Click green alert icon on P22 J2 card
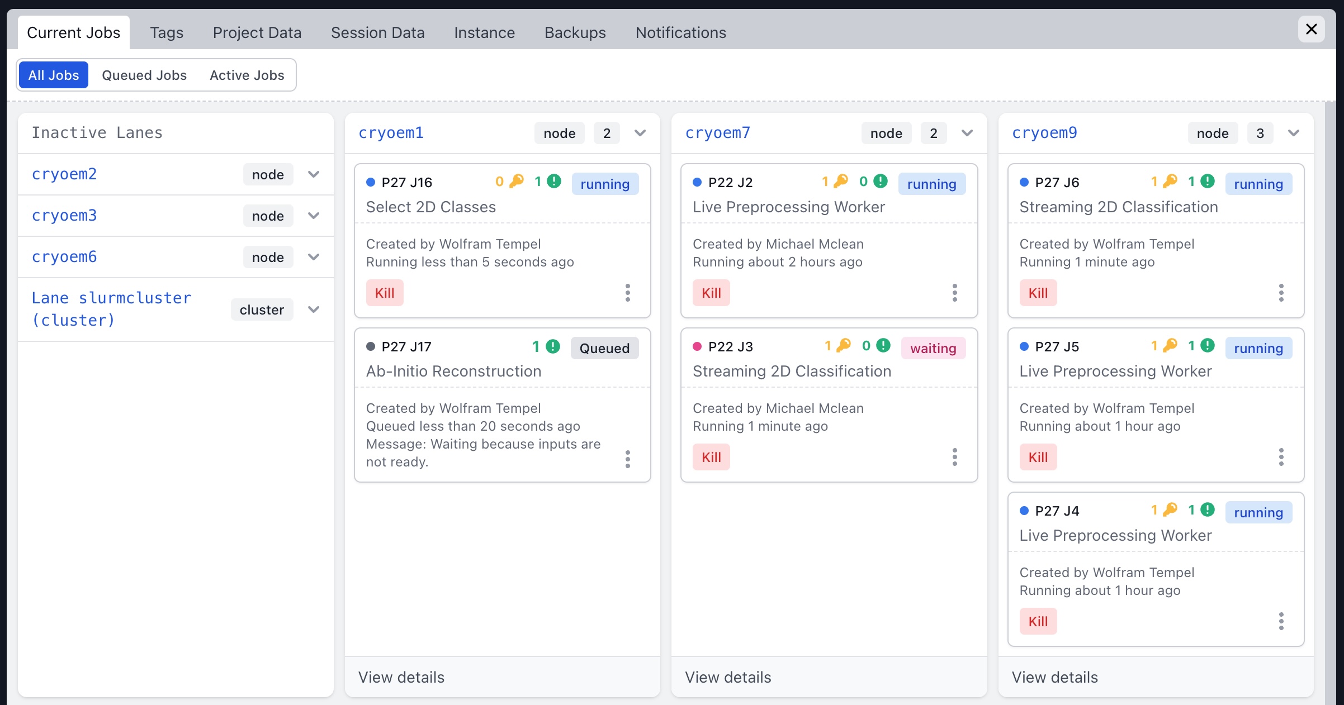1344x705 pixels. point(881,181)
